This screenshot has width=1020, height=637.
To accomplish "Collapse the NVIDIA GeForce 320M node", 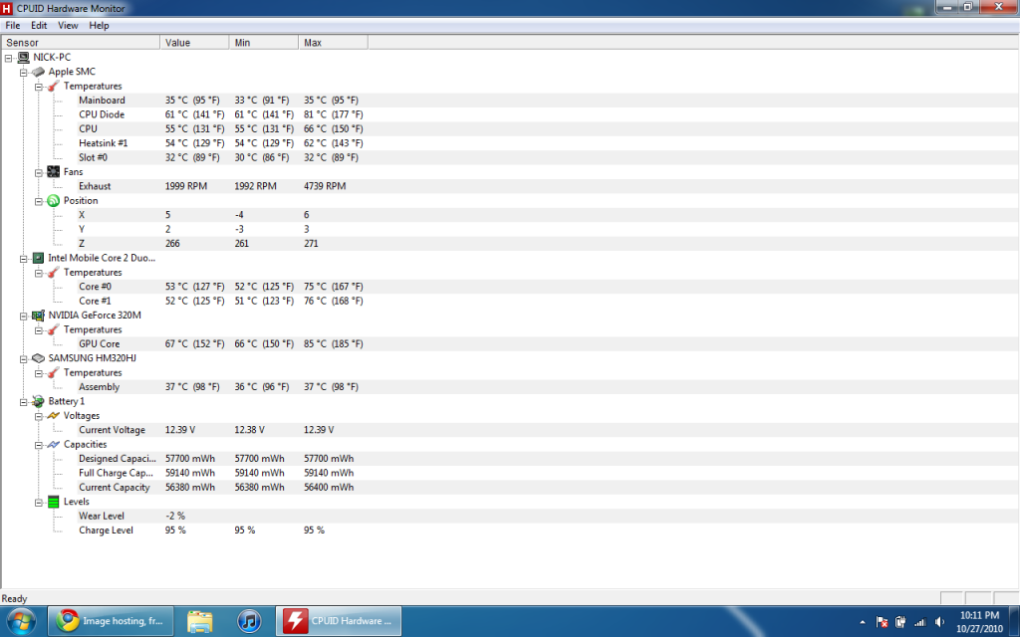I will pos(24,316).
